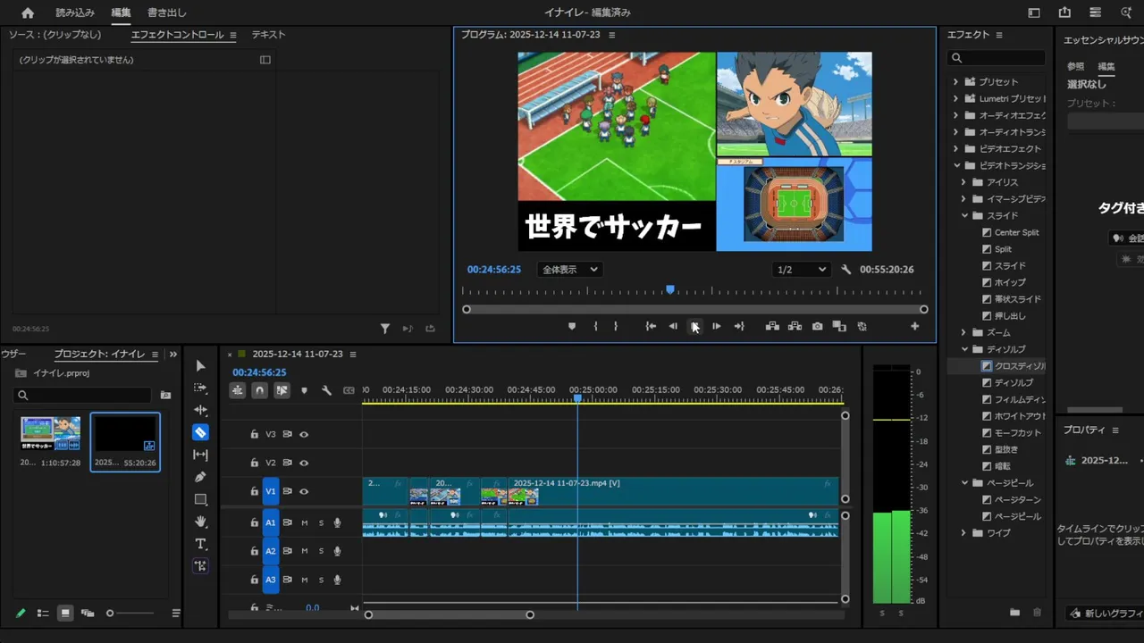Select the Ripple Edit tool
The height and width of the screenshot is (643, 1144).
[x=200, y=410]
